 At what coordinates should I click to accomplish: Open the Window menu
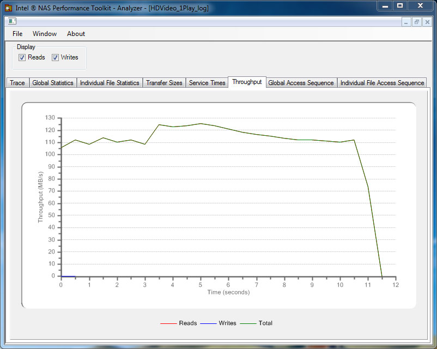coord(45,34)
